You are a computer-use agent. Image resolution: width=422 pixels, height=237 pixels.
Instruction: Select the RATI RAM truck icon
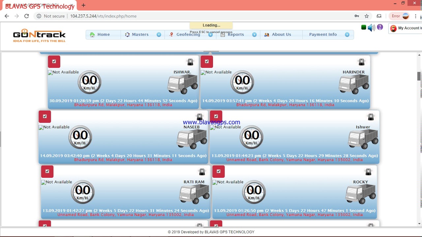194,194
